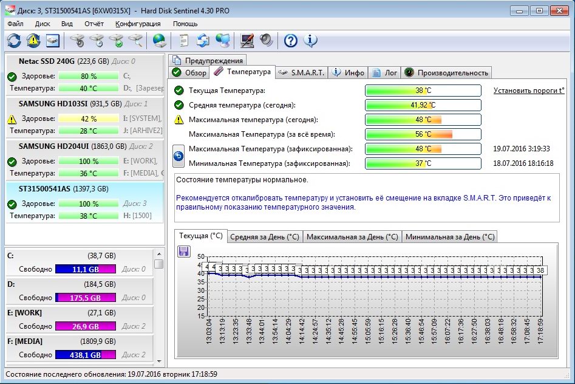
Task: Click the globe with disk toolbar icon
Action: tap(160, 41)
